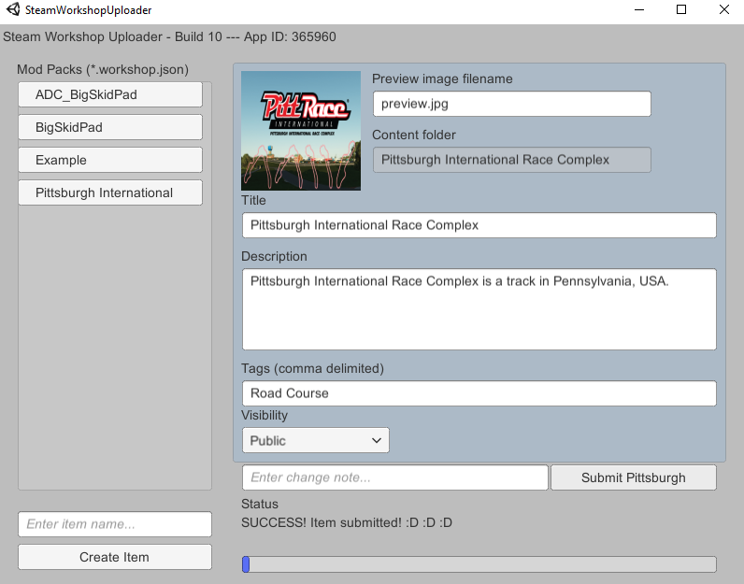Screen dimensions: 744x584
Task: Click the Pitt Race preview thumbnail
Action: [301, 131]
